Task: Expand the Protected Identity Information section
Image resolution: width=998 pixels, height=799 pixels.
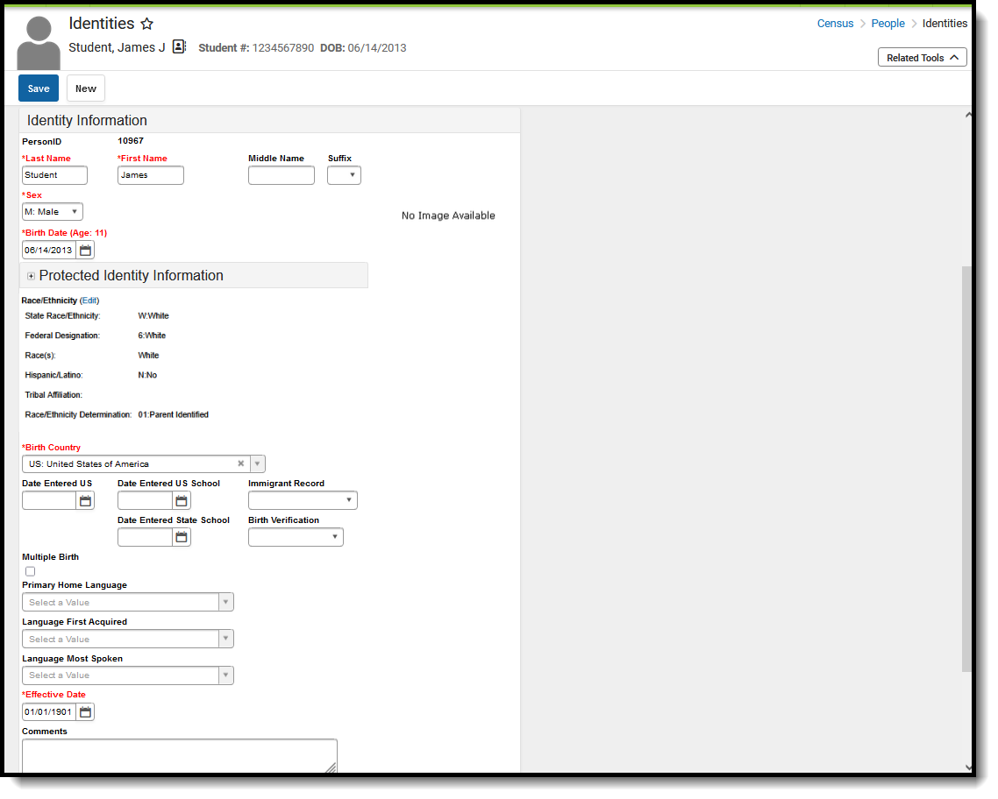Action: pyautogui.click(x=31, y=275)
